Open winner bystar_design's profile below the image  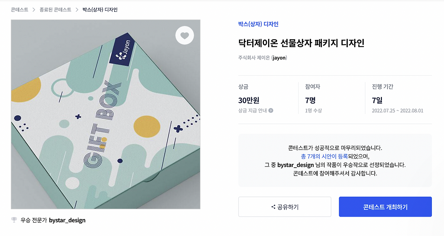67,220
